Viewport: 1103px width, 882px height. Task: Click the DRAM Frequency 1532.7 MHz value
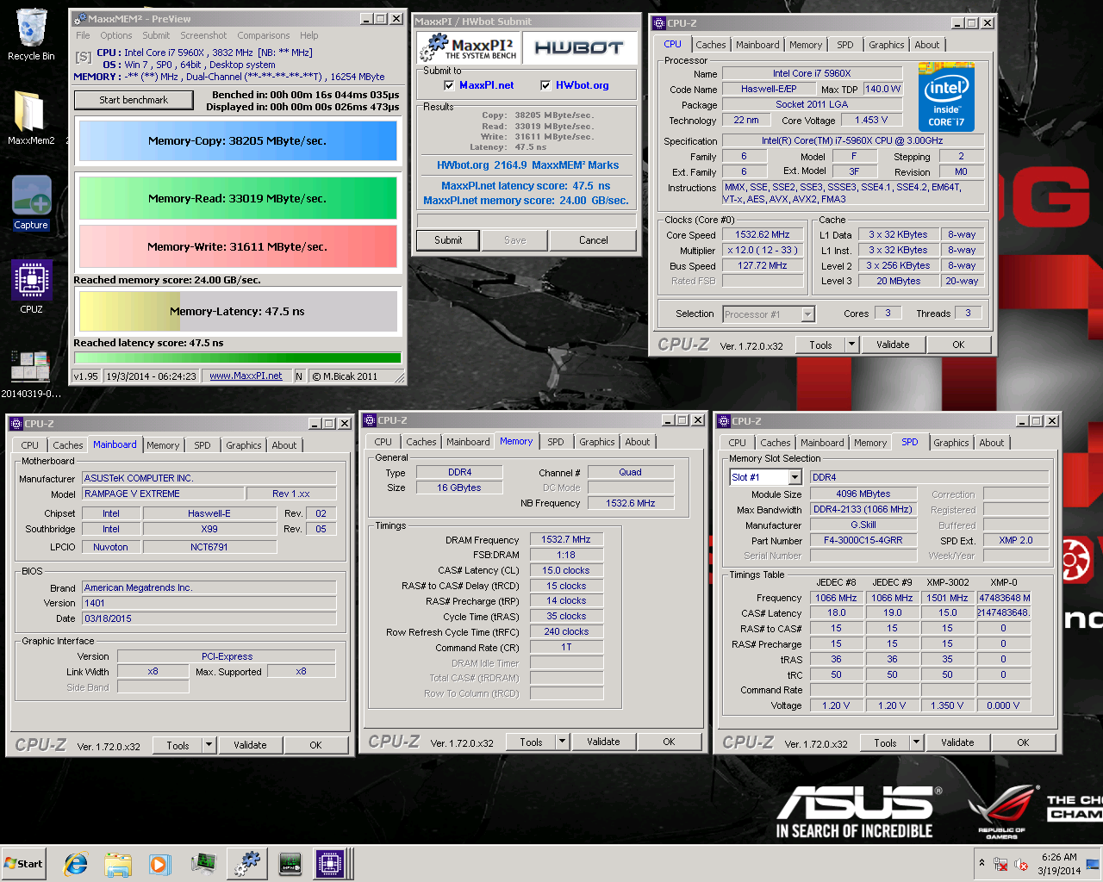click(566, 539)
